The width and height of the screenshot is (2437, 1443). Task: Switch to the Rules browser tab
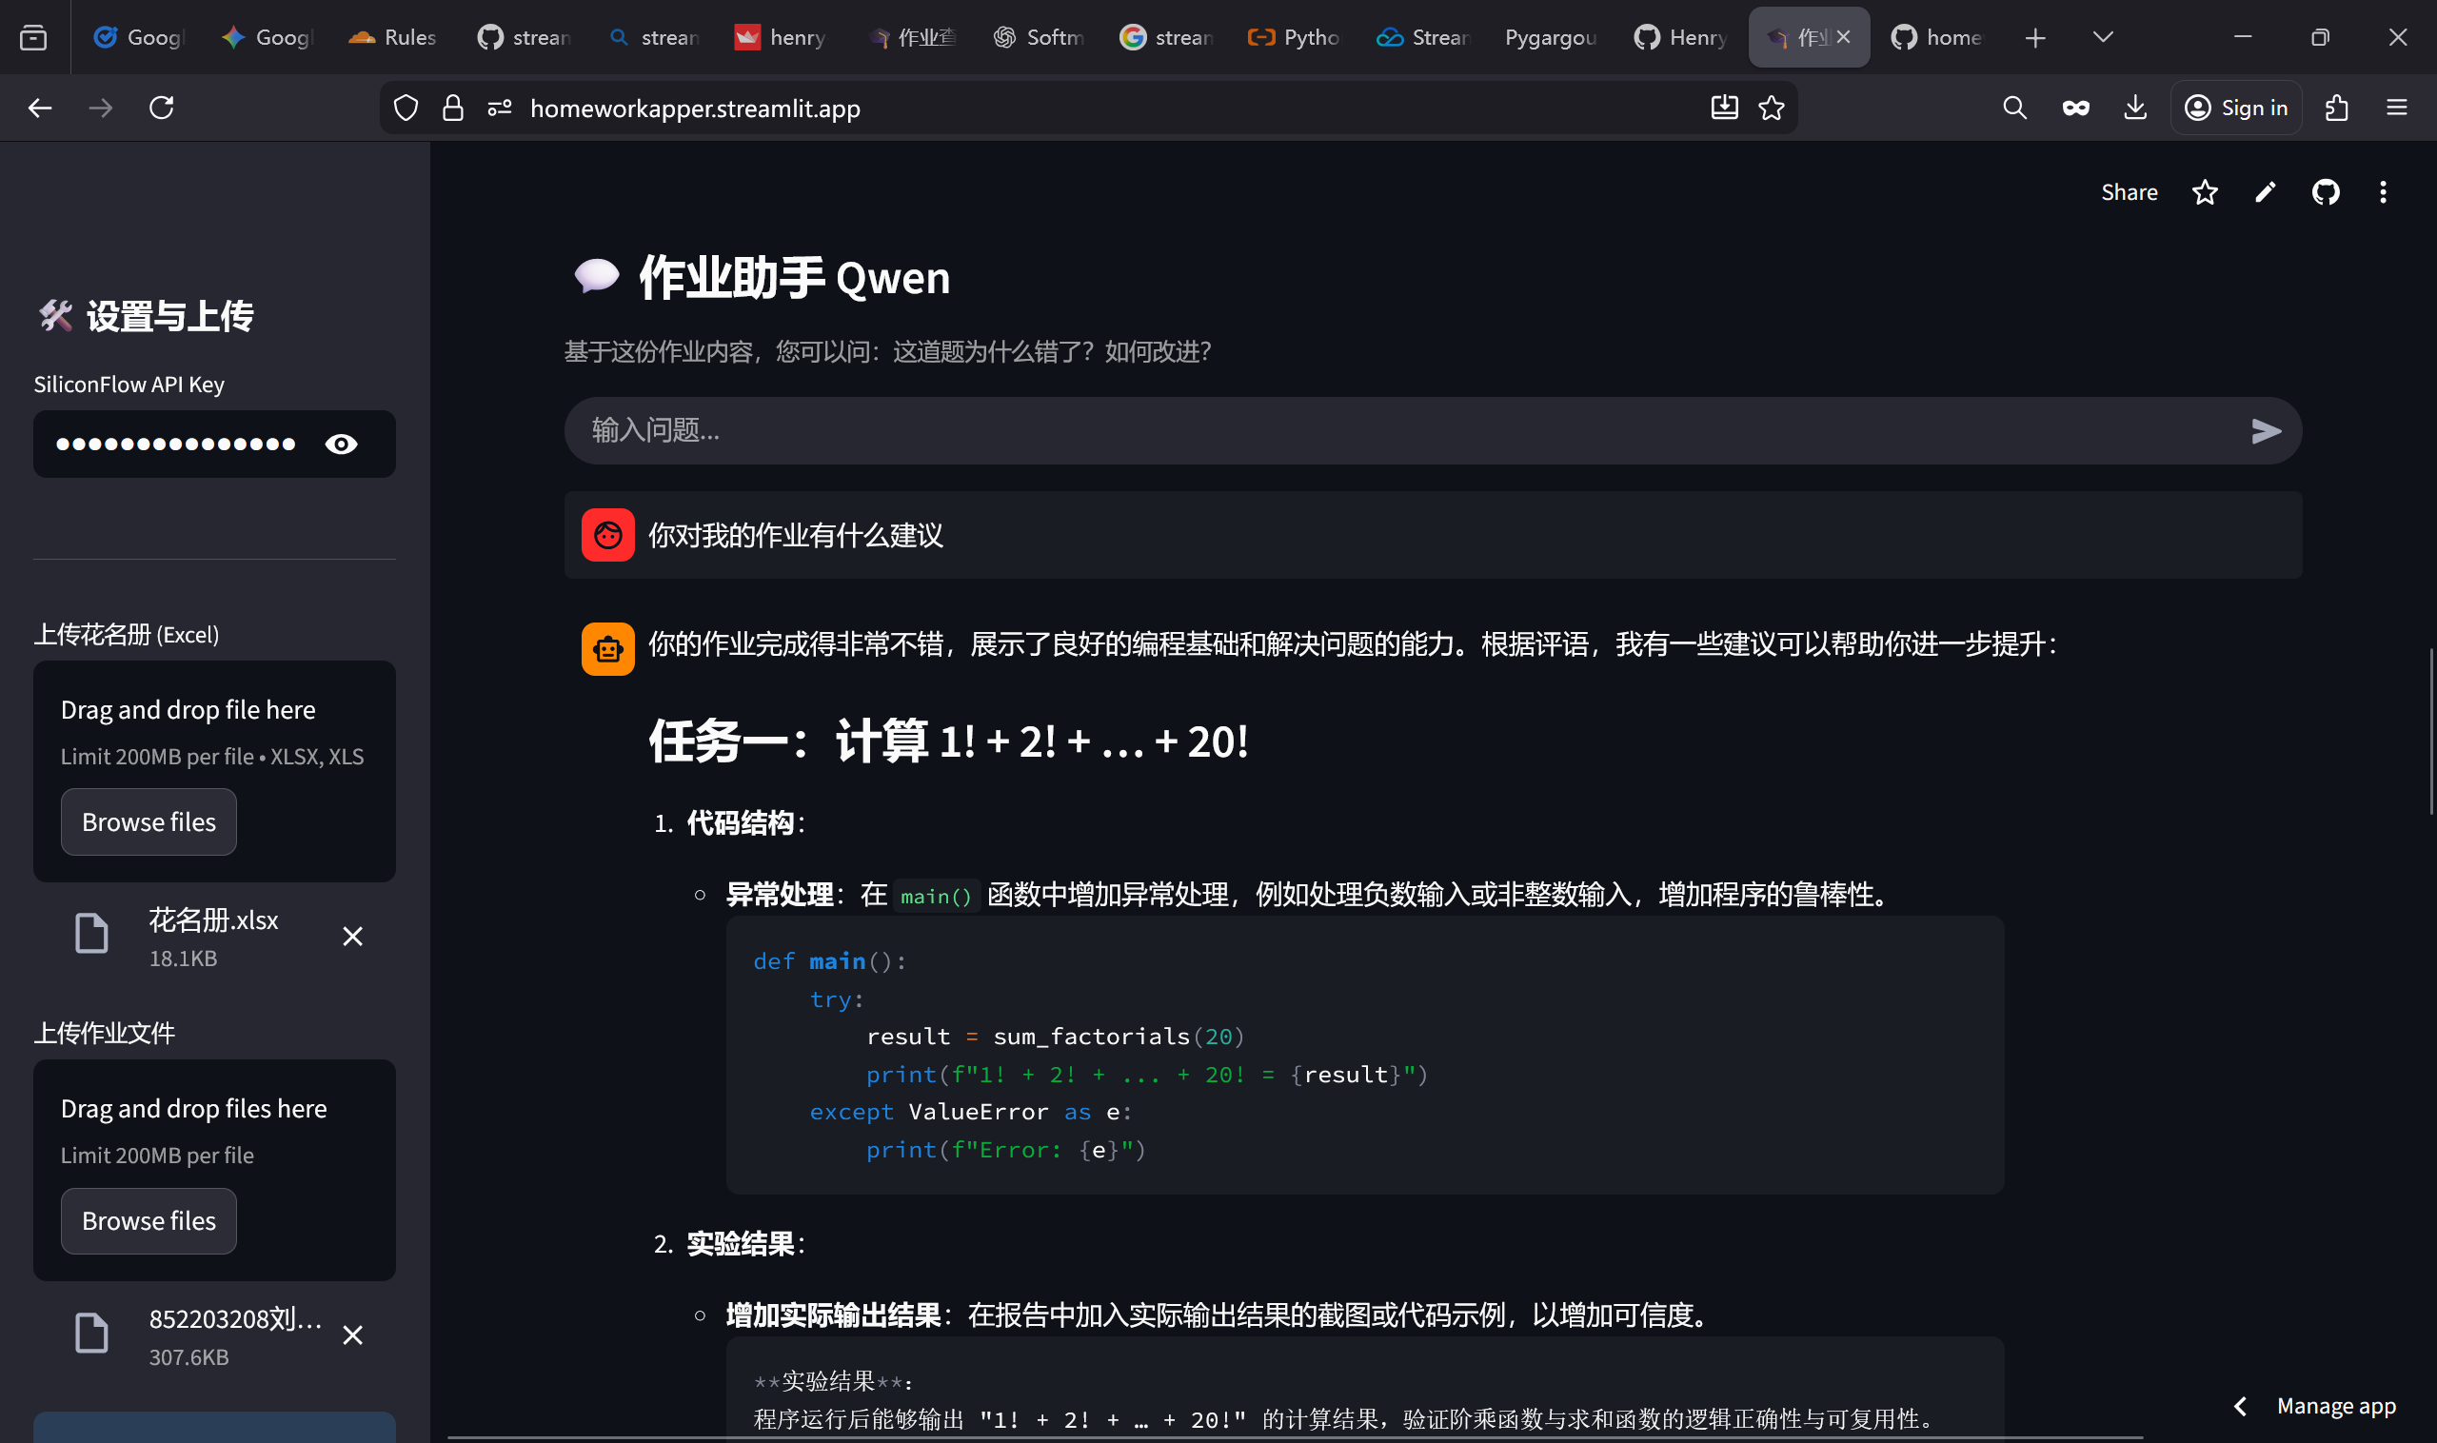[x=393, y=37]
